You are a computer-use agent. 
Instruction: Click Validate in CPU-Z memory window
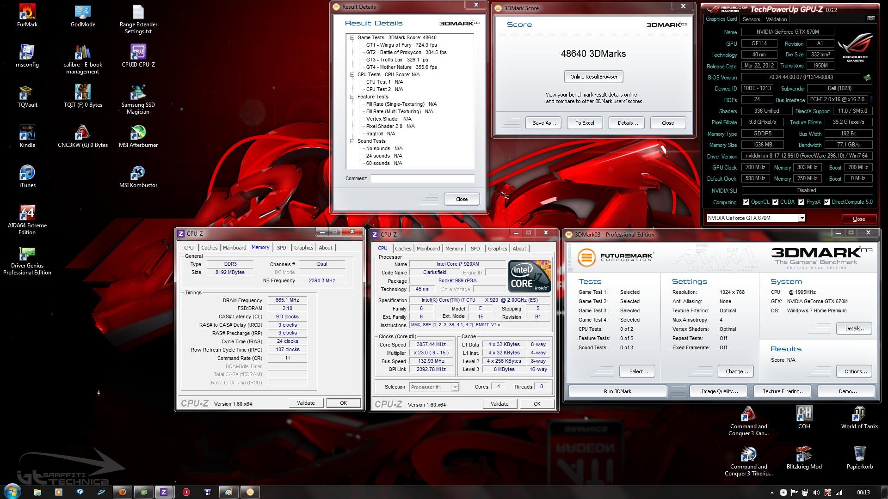[x=306, y=403]
